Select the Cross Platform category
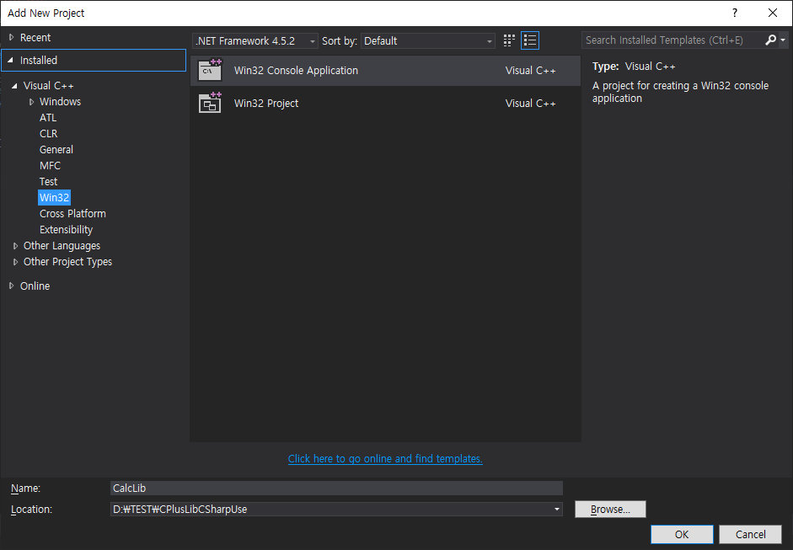This screenshot has width=793, height=550. pos(72,214)
